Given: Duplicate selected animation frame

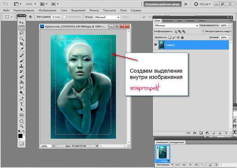Looking at the screenshot, I should 210,165.
